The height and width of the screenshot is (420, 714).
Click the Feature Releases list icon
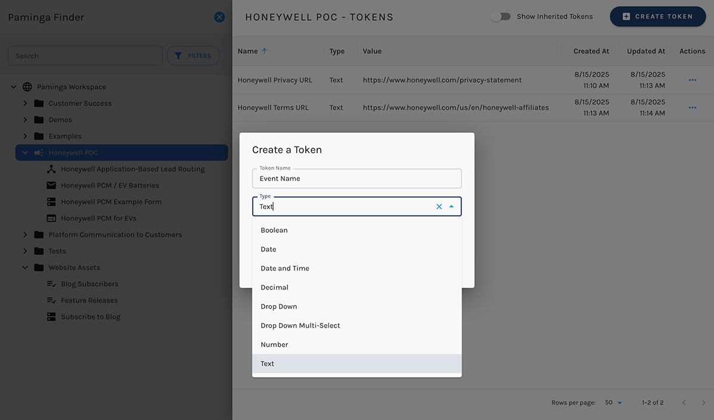51,300
